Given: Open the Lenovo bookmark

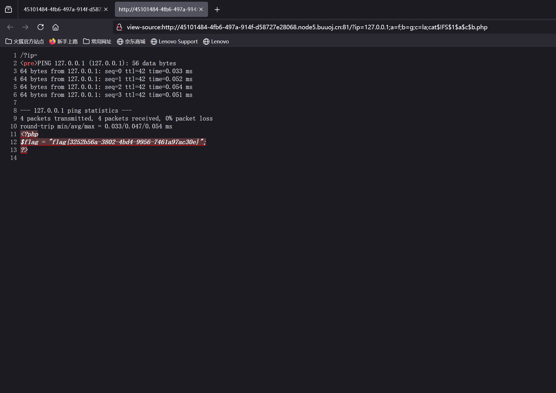Looking at the screenshot, I should 216,41.
